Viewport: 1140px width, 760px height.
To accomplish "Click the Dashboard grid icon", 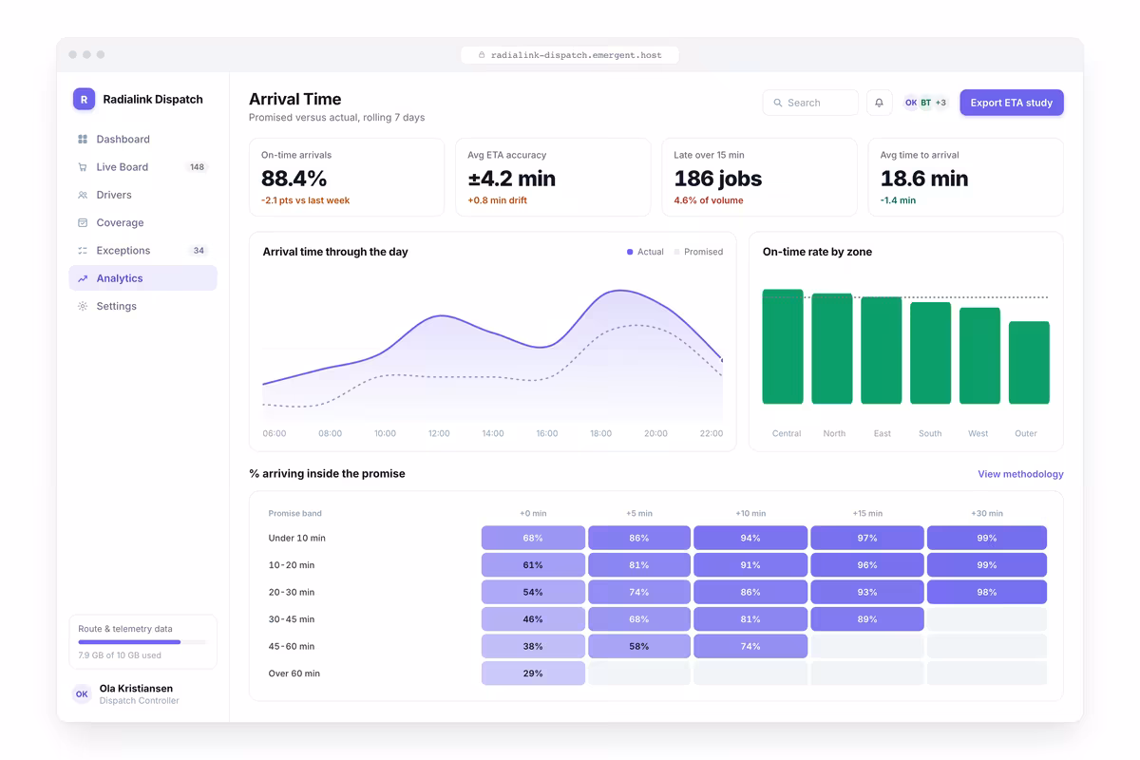I will point(83,140).
